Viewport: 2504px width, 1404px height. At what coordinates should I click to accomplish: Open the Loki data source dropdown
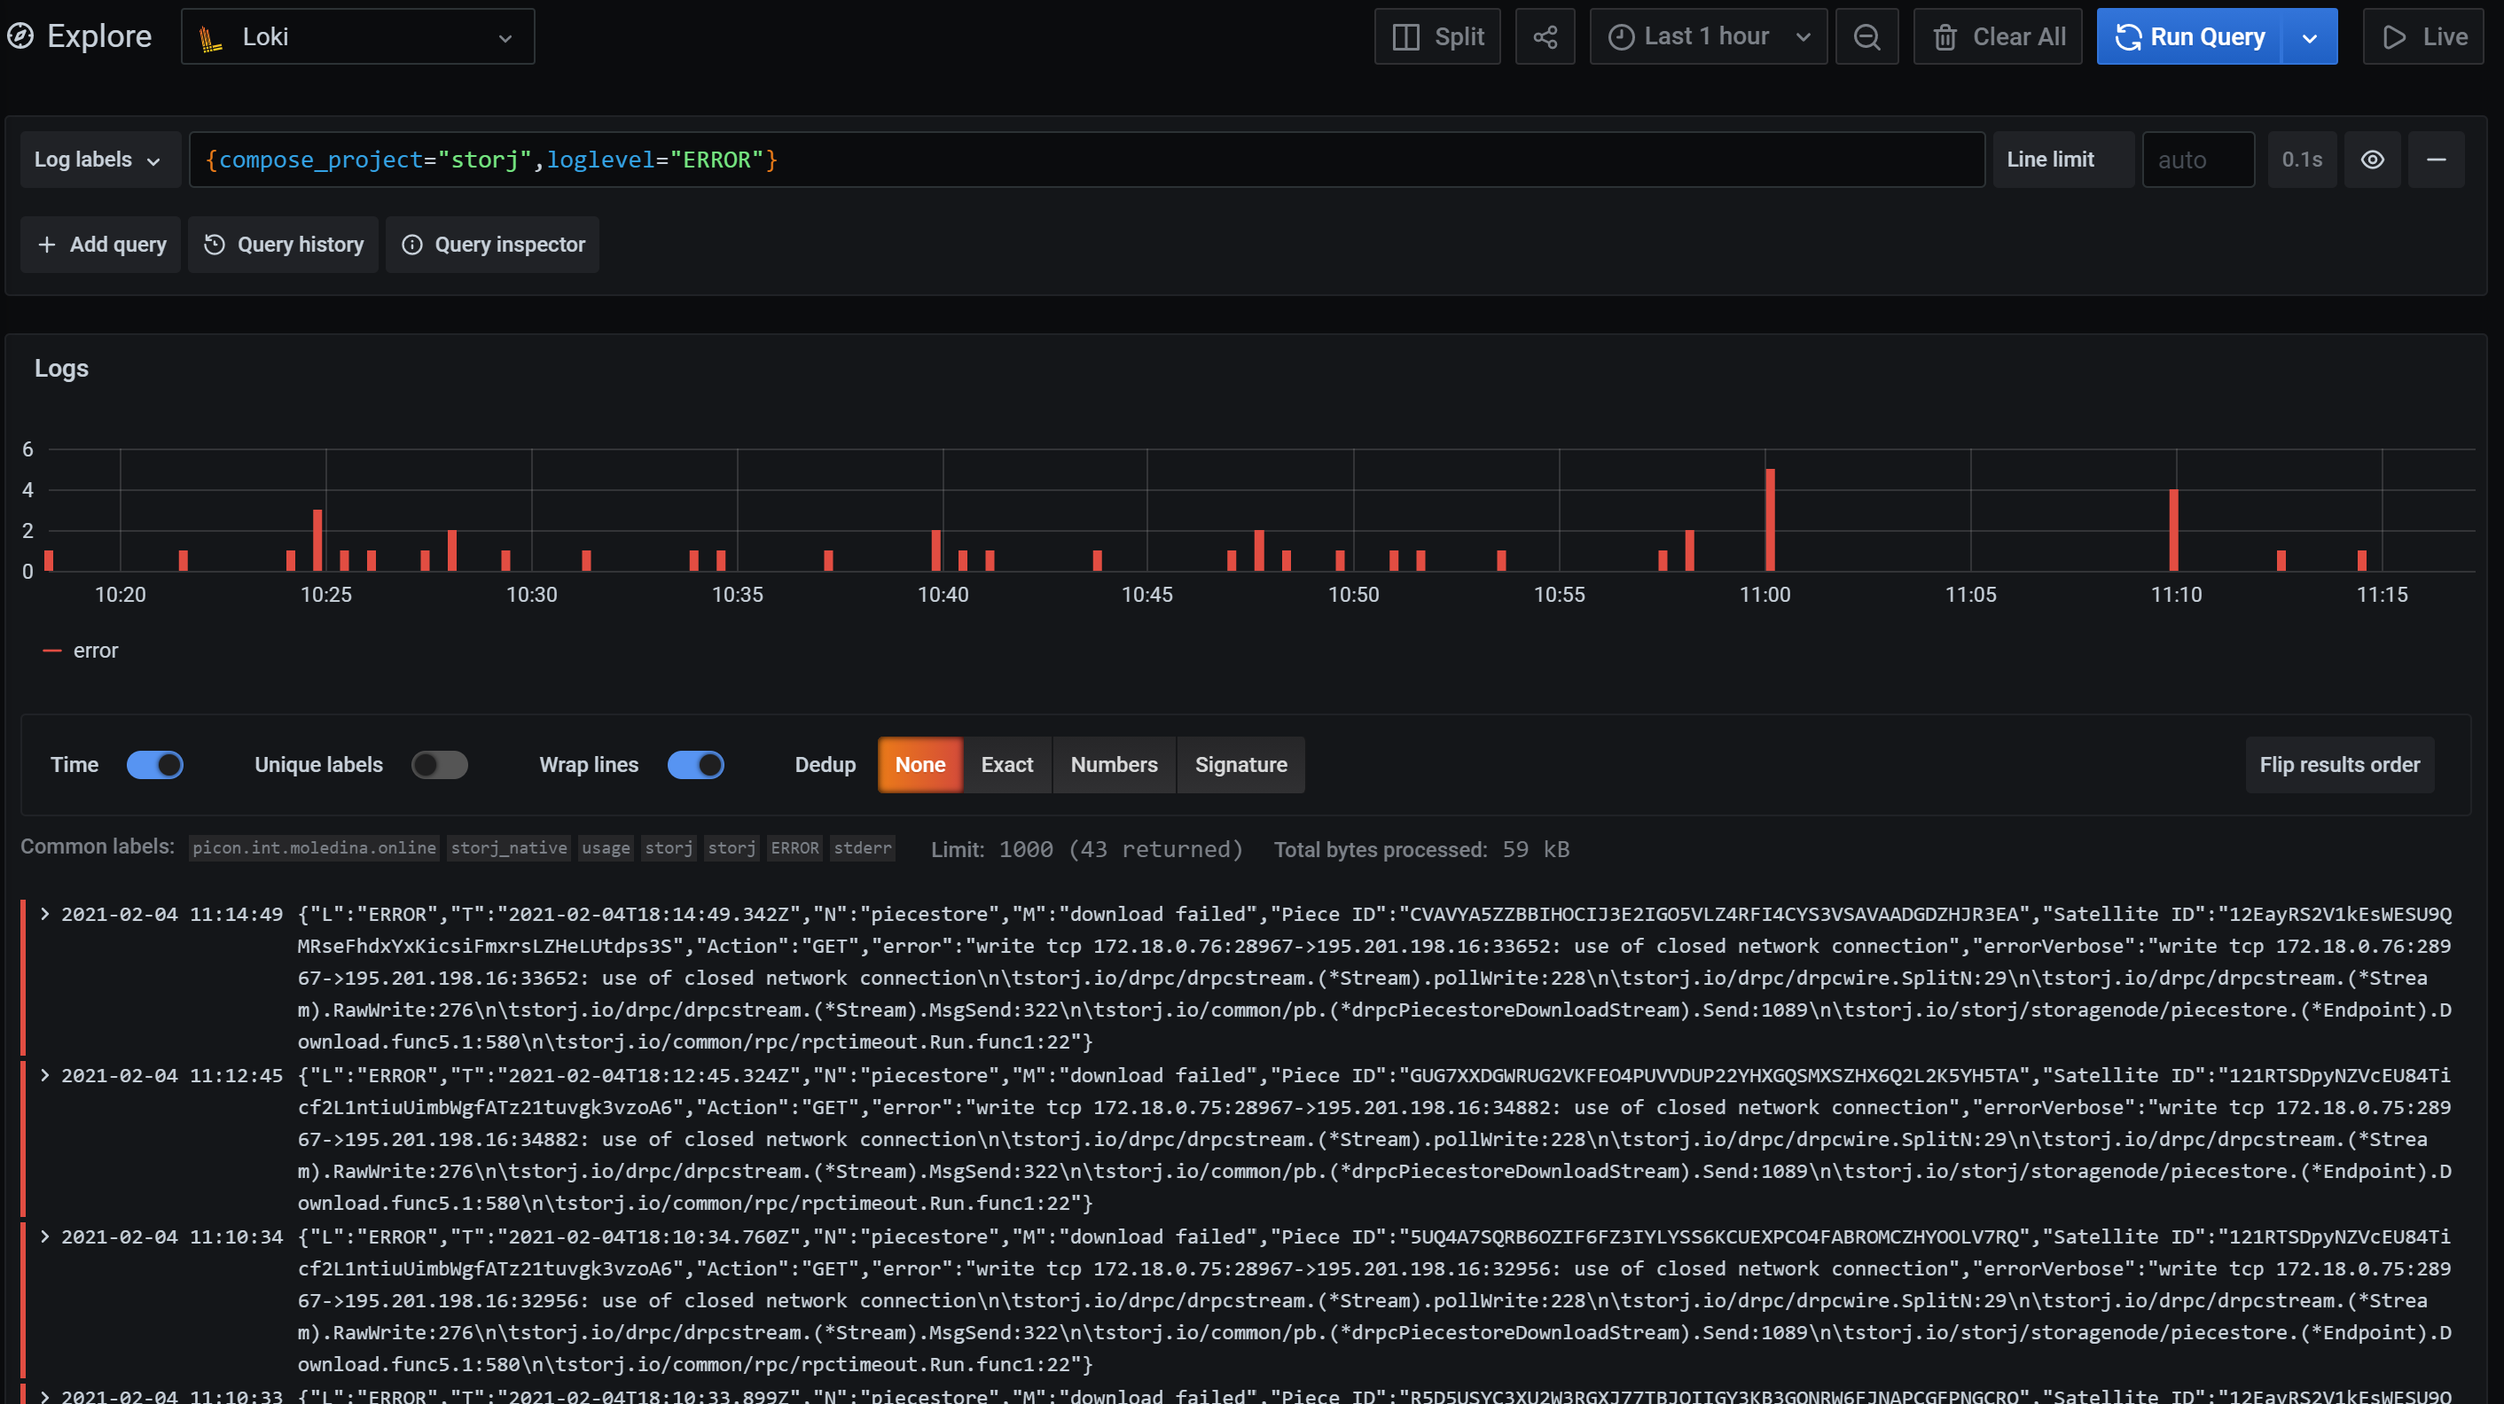click(x=357, y=37)
